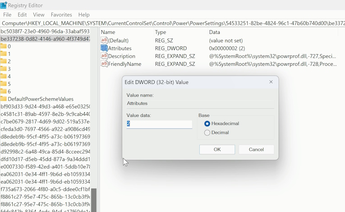Select the tree key bc5038f7-23e0-4960
345x212 pixels.
pos(45,31)
